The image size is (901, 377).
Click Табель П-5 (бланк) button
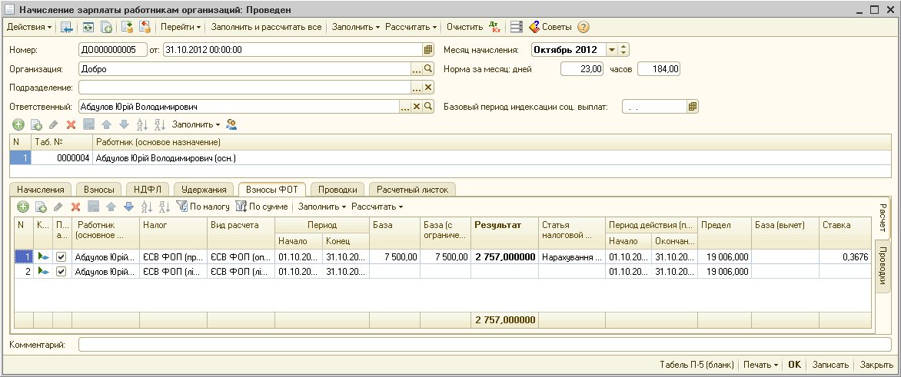[x=697, y=365]
